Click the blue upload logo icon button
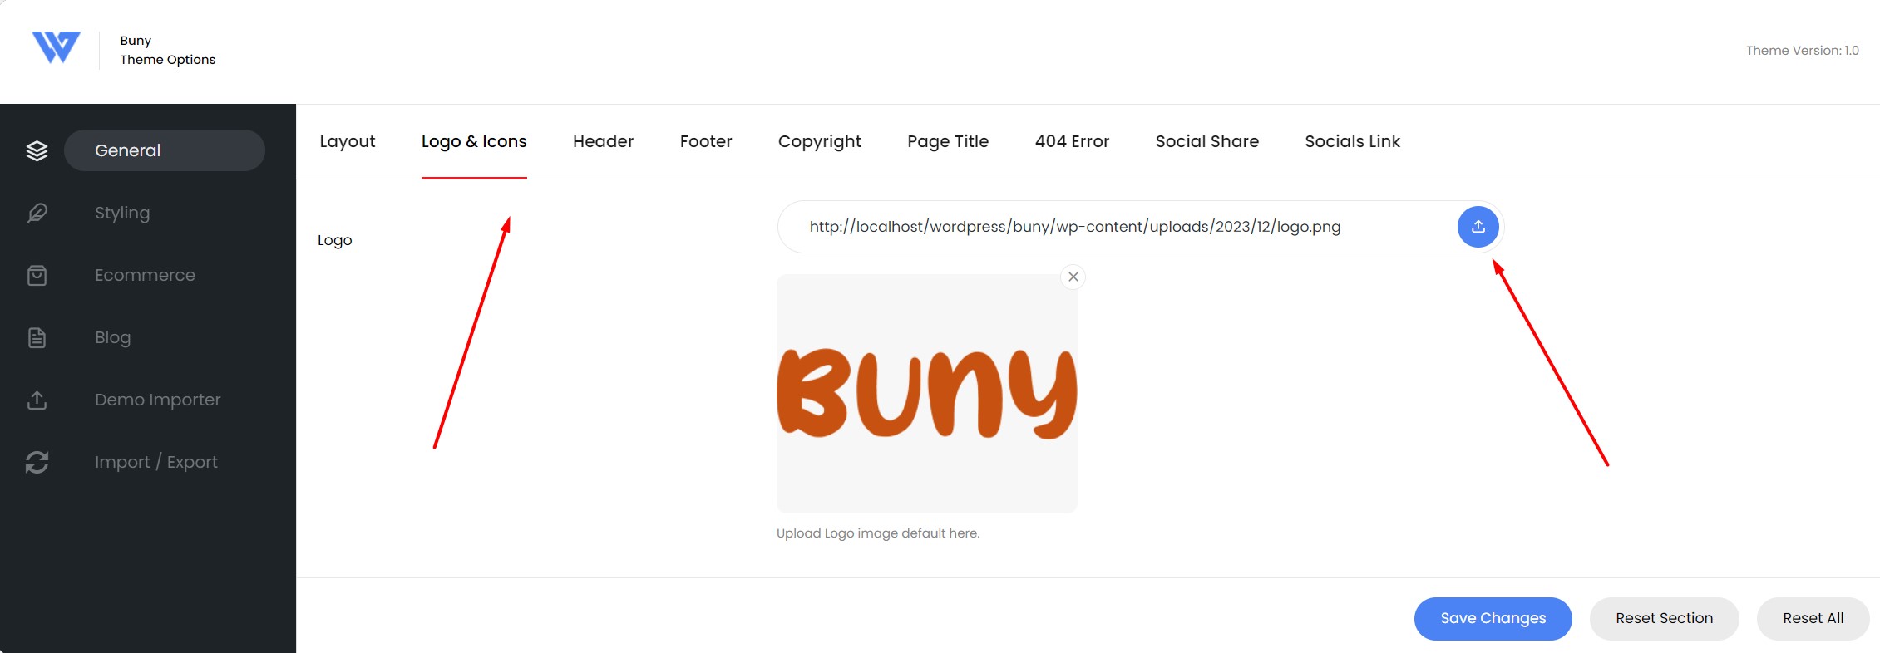Screen dimensions: 1880x653 point(1478,227)
